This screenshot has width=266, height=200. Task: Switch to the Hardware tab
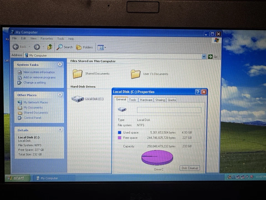(146, 100)
